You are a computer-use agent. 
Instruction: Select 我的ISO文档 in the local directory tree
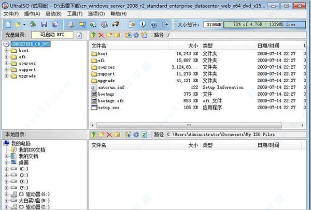pos(32,149)
